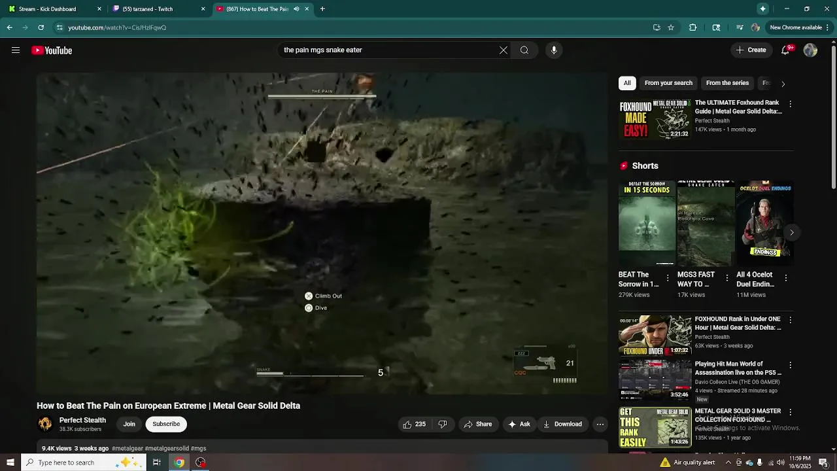
Task: Mute tab audio speaker icon
Action: 296,9
